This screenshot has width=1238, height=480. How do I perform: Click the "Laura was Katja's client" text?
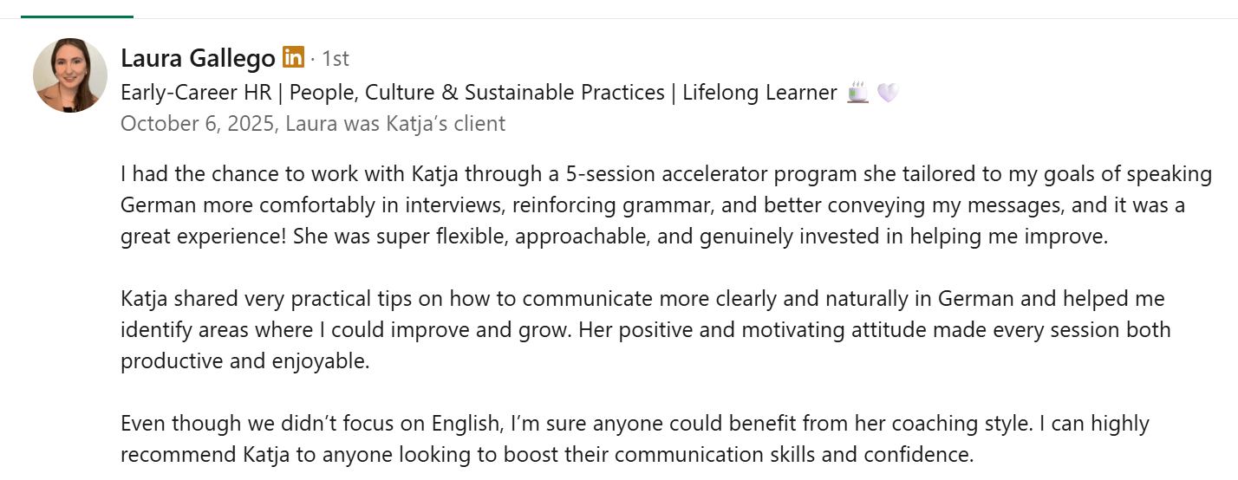coord(394,123)
